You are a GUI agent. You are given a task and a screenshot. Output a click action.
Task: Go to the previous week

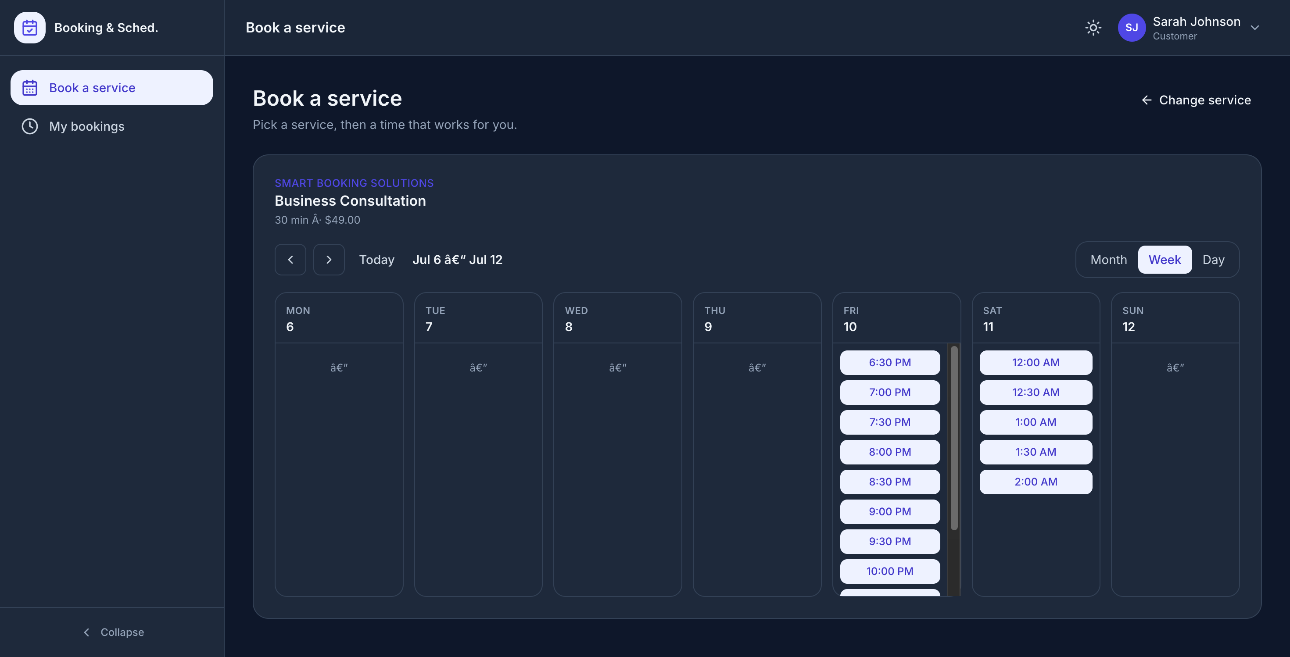click(x=290, y=260)
